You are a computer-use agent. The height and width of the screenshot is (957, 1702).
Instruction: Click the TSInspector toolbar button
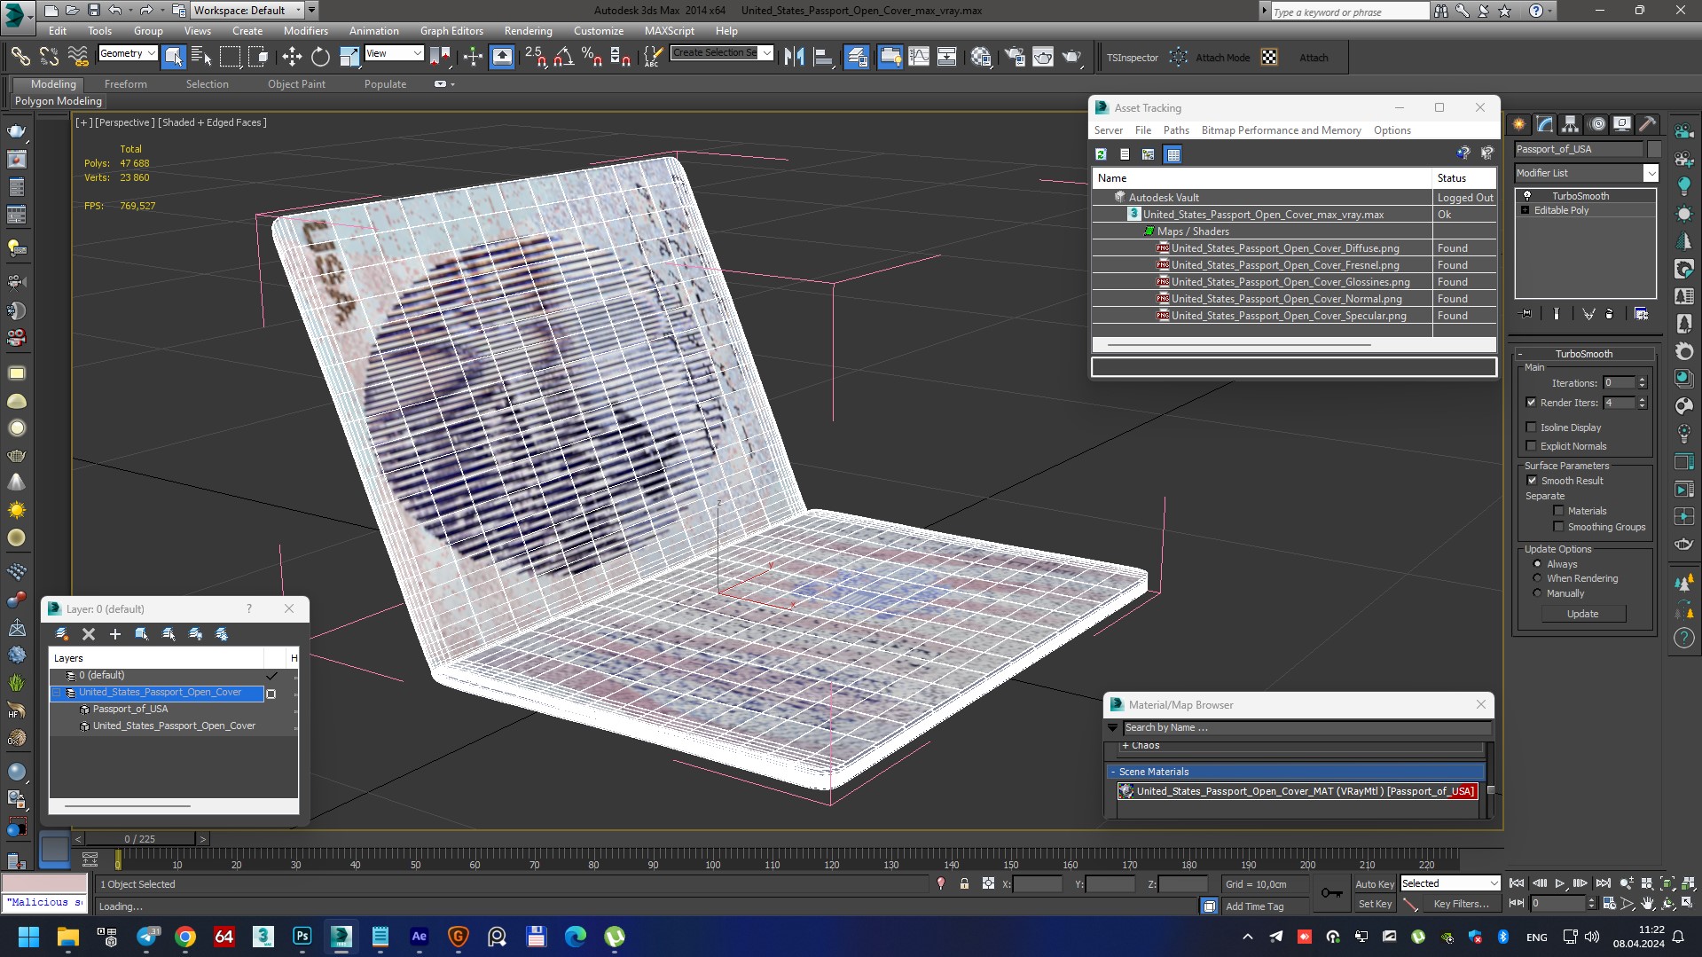click(x=1132, y=58)
